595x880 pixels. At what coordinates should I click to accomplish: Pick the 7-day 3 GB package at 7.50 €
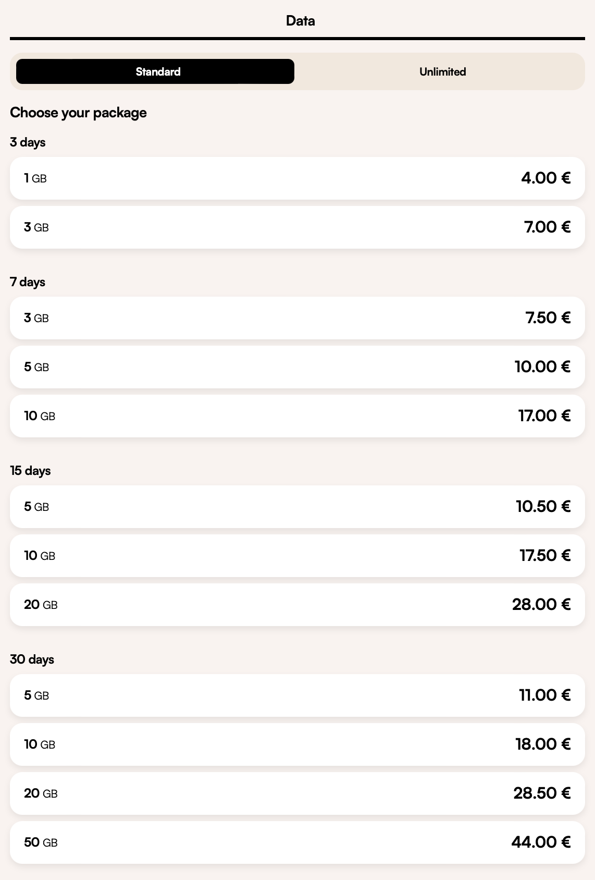tap(297, 318)
